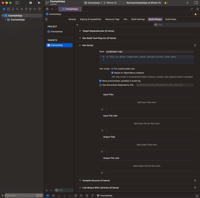Switch to the General tab
This screenshot has height=198, width=200.
point(72,19)
